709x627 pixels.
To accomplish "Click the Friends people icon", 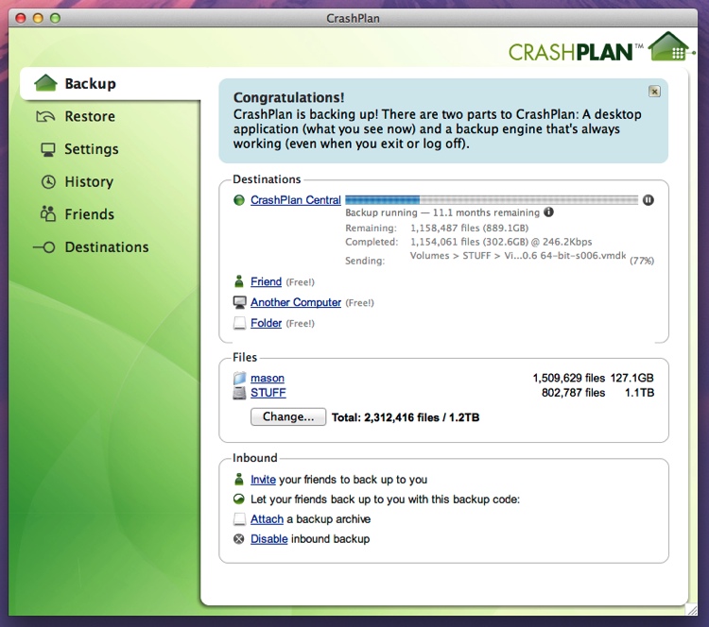I will [48, 213].
